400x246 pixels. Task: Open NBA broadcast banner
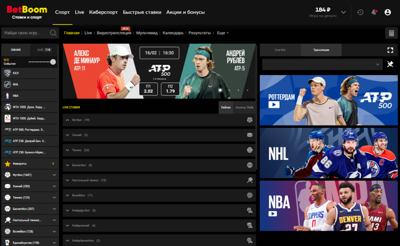point(329,206)
